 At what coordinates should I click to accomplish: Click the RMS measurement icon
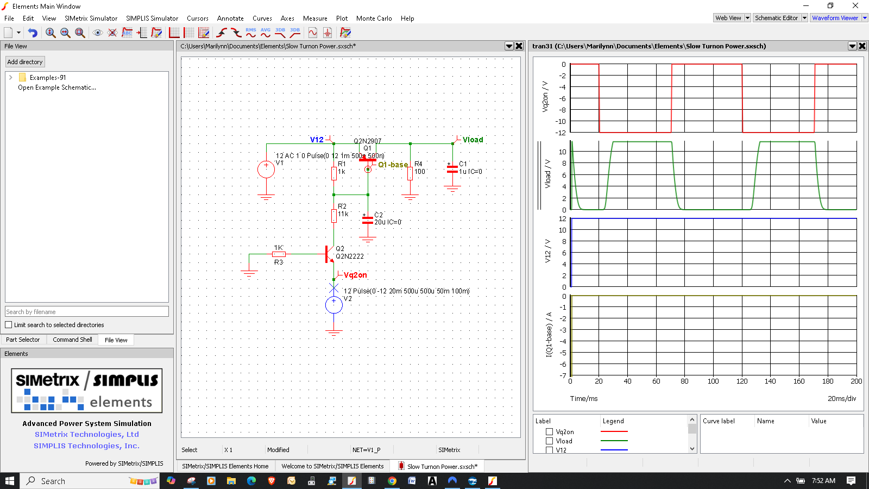point(251,33)
